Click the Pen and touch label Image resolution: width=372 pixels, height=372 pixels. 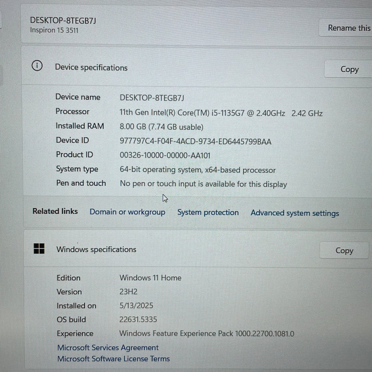81,183
